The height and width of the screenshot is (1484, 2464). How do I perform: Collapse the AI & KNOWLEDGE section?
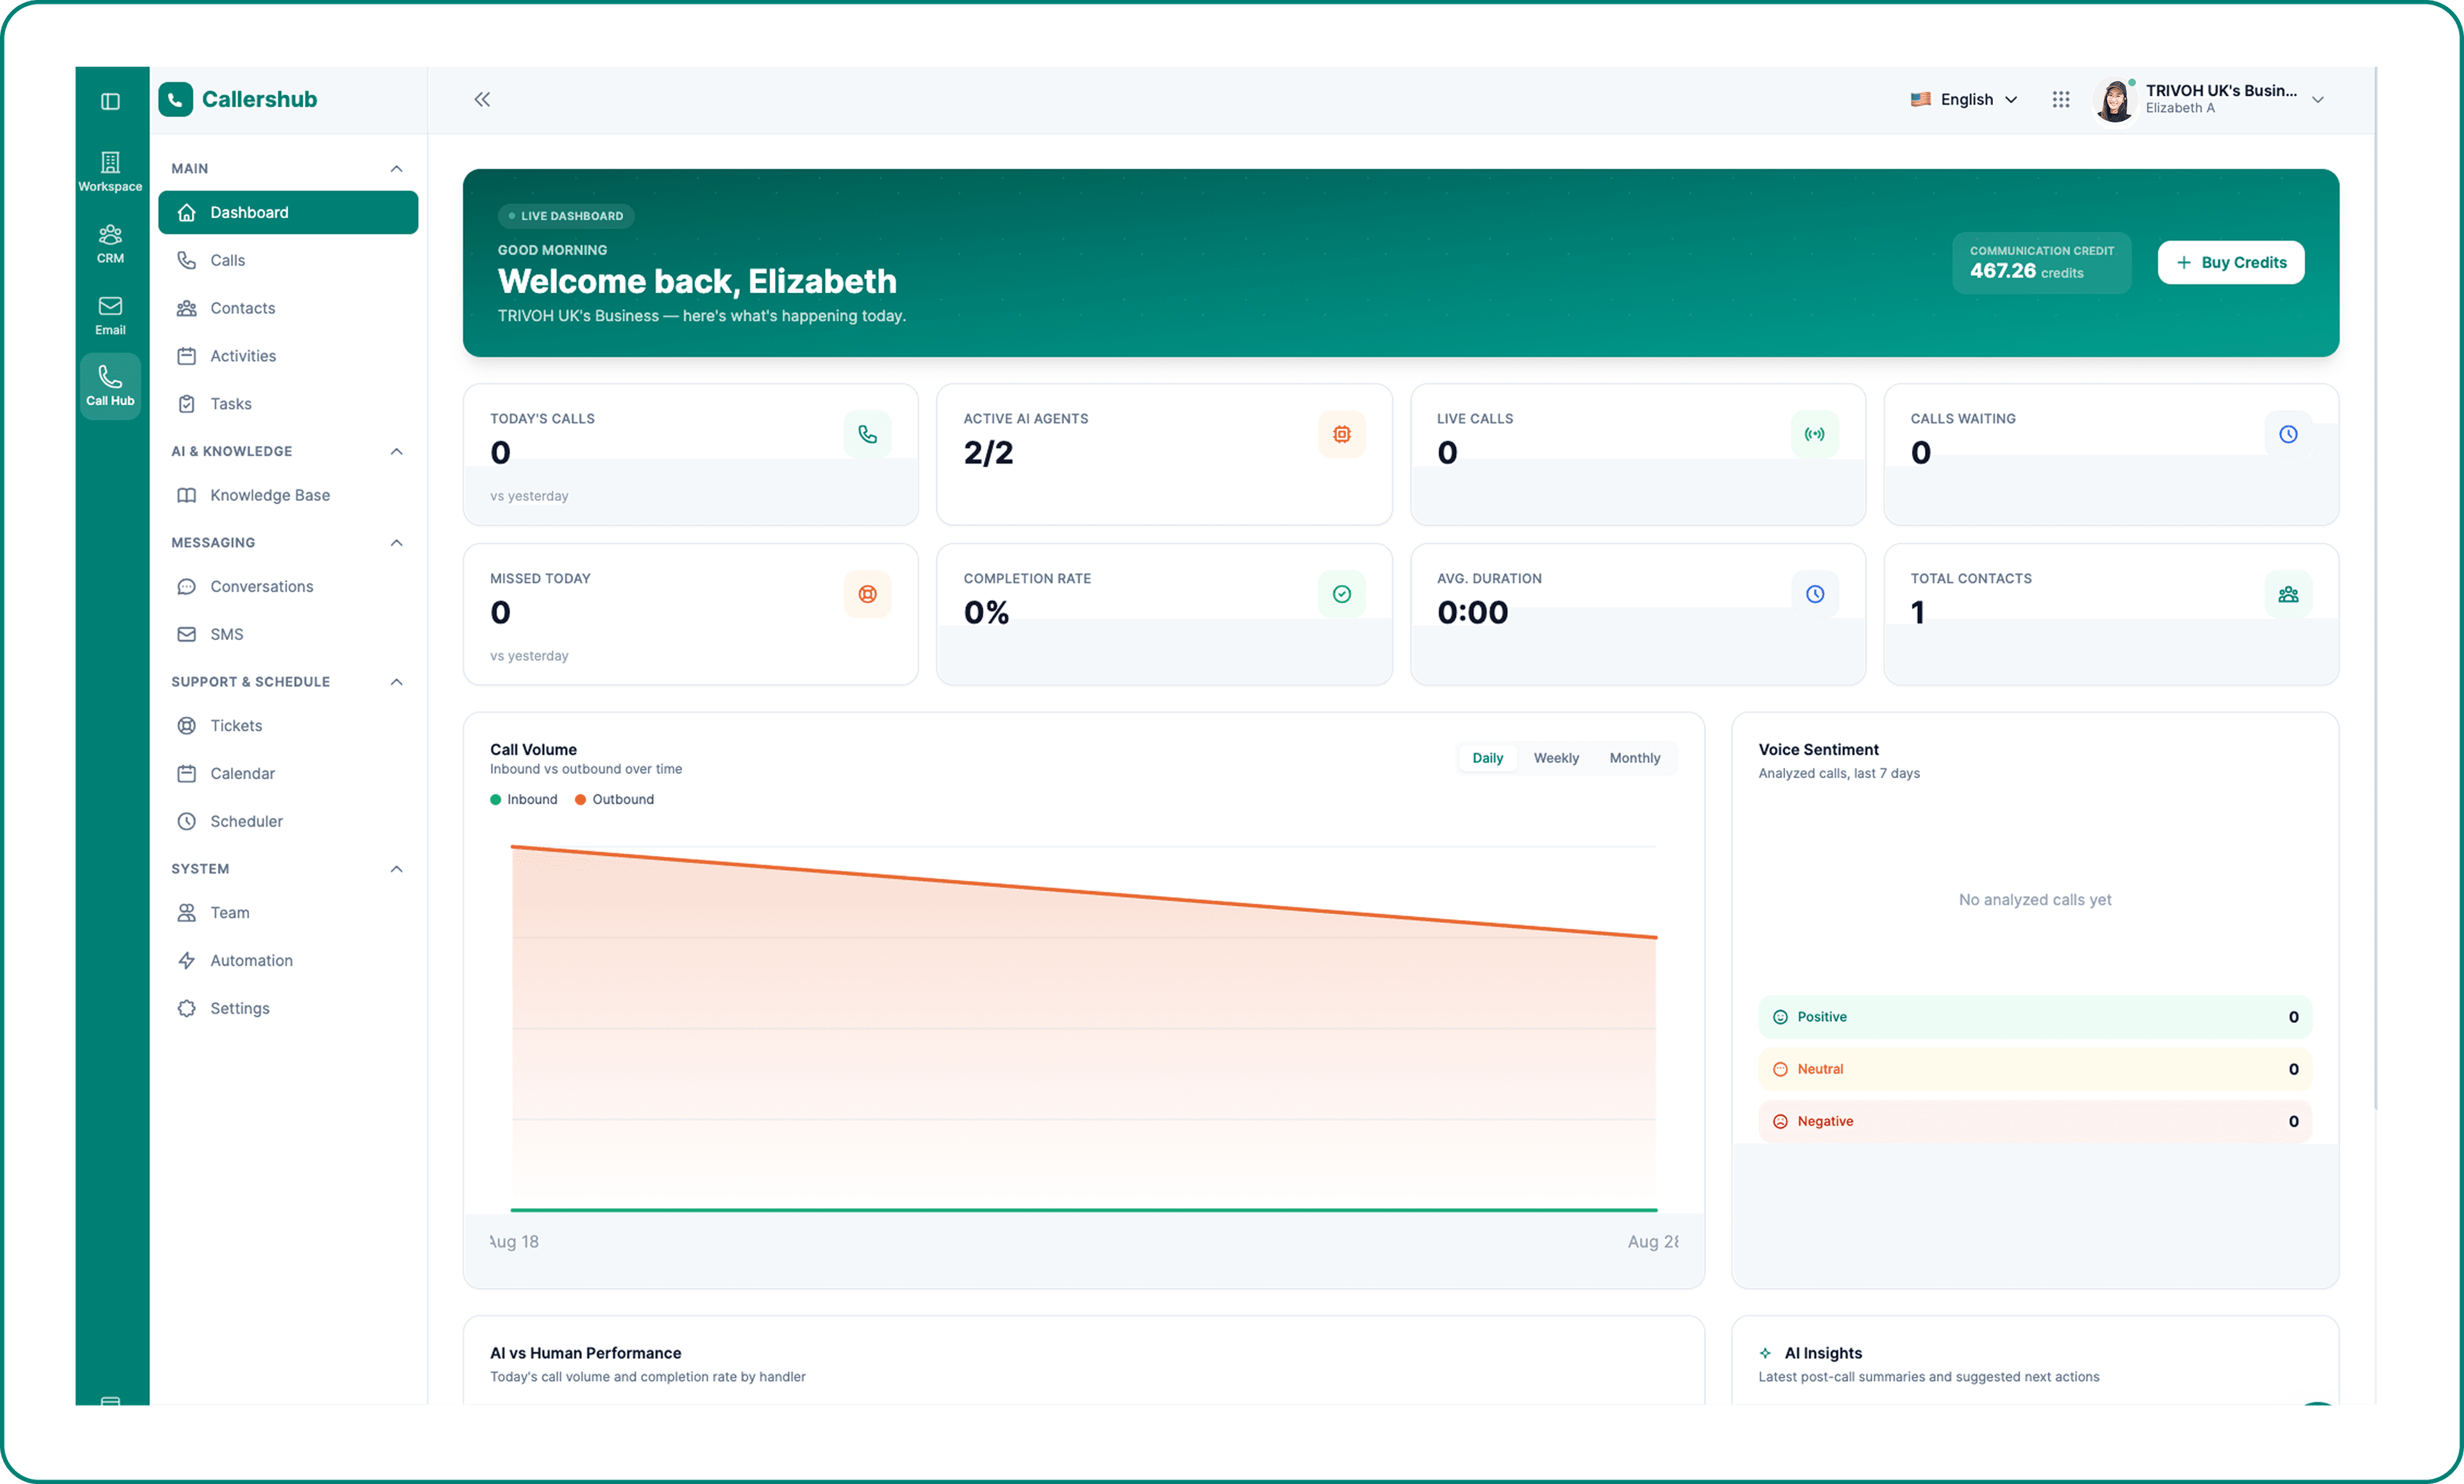(x=396, y=451)
